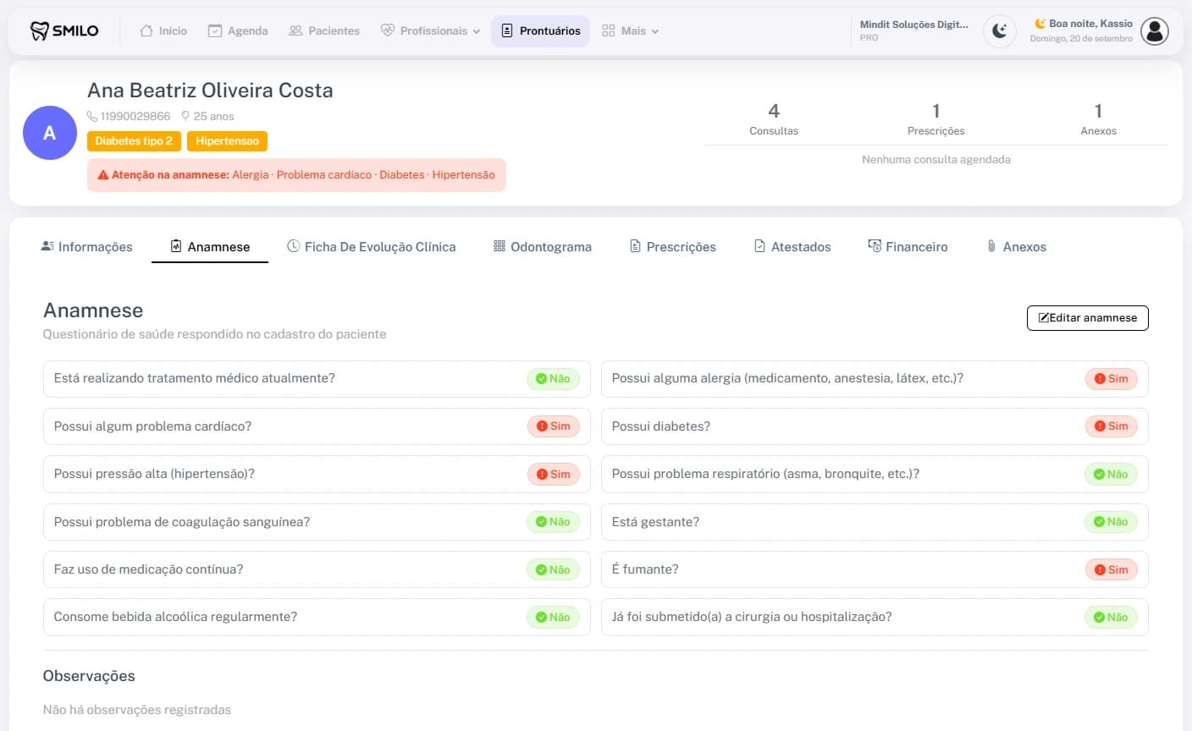
Task: Click Não badge for medicação contínua
Action: point(553,570)
